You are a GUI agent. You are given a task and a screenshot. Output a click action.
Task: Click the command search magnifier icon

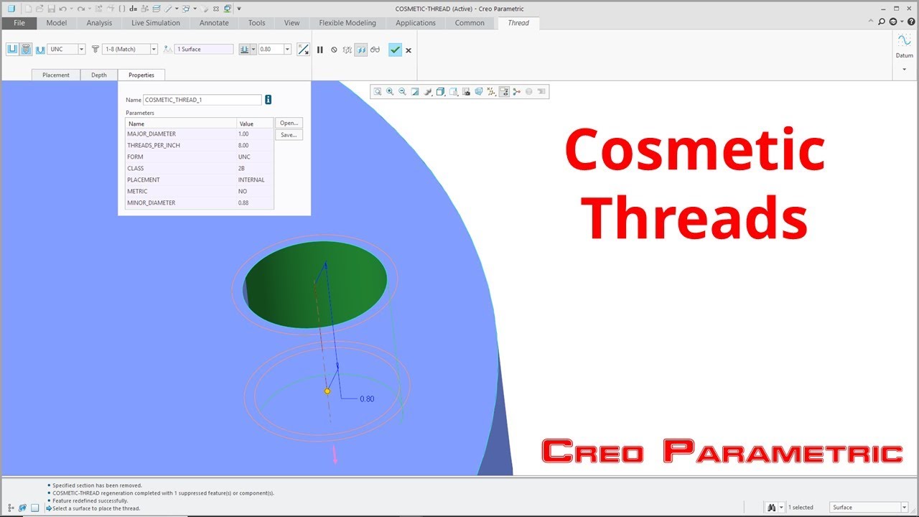tap(882, 22)
